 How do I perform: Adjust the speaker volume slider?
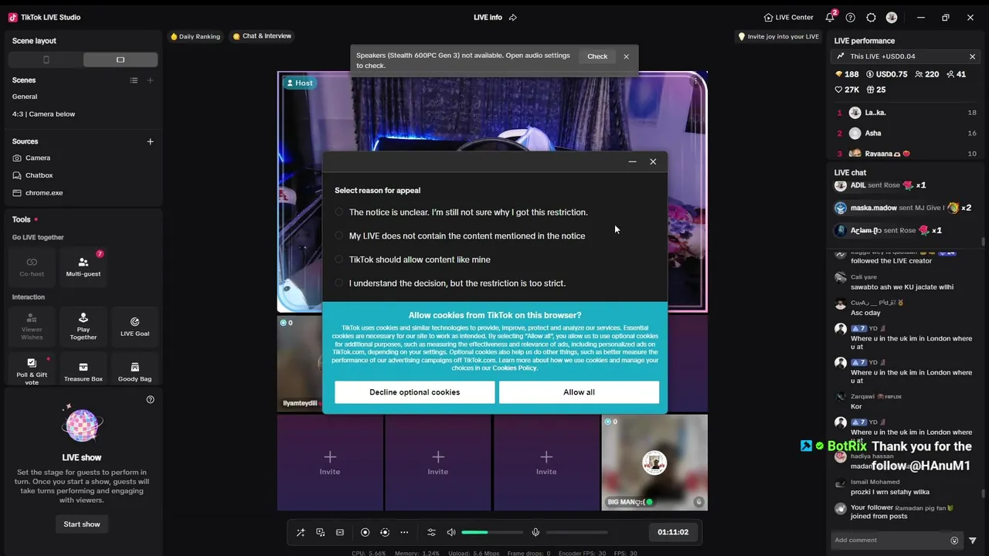tap(492, 533)
